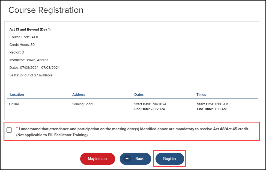Click the Address column header
This screenshot has width=266, height=170.
pyautogui.click(x=79, y=94)
